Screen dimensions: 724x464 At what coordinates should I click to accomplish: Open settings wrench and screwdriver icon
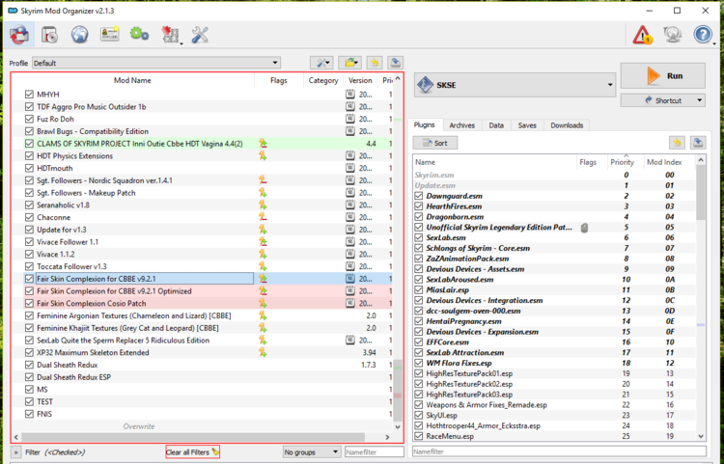pyautogui.click(x=200, y=35)
